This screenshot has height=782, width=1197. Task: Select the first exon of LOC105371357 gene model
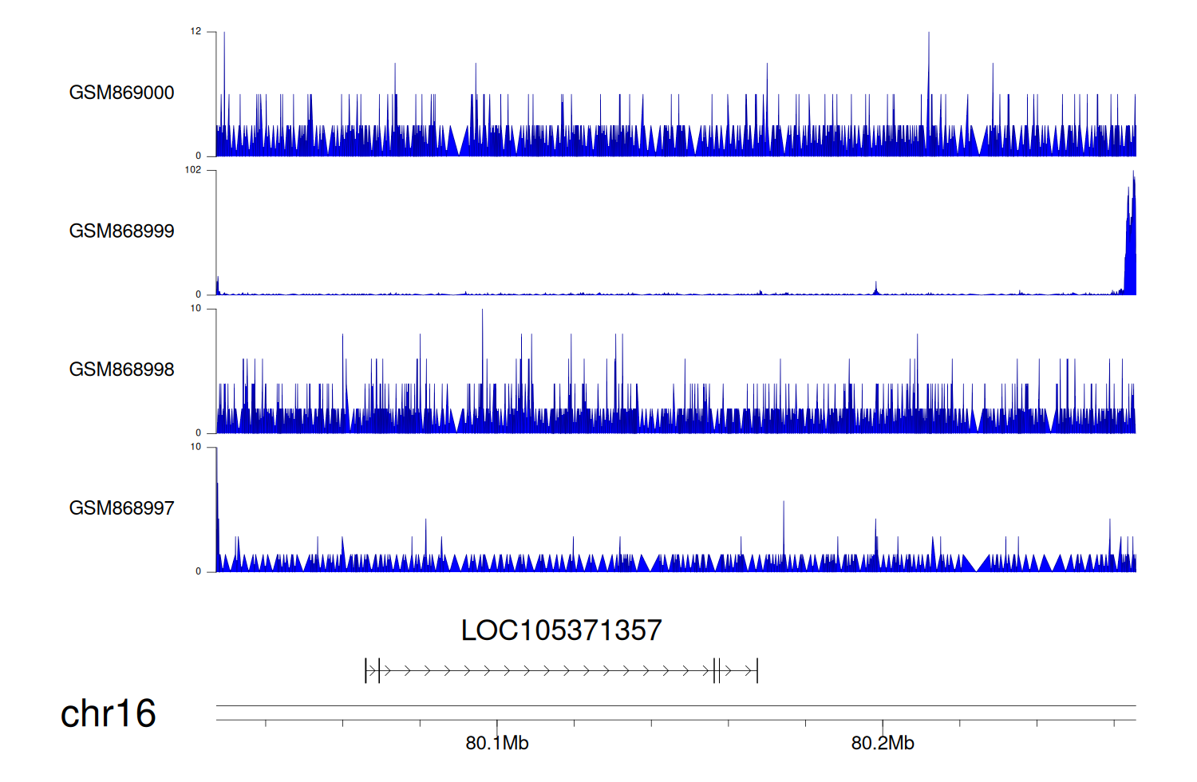365,670
